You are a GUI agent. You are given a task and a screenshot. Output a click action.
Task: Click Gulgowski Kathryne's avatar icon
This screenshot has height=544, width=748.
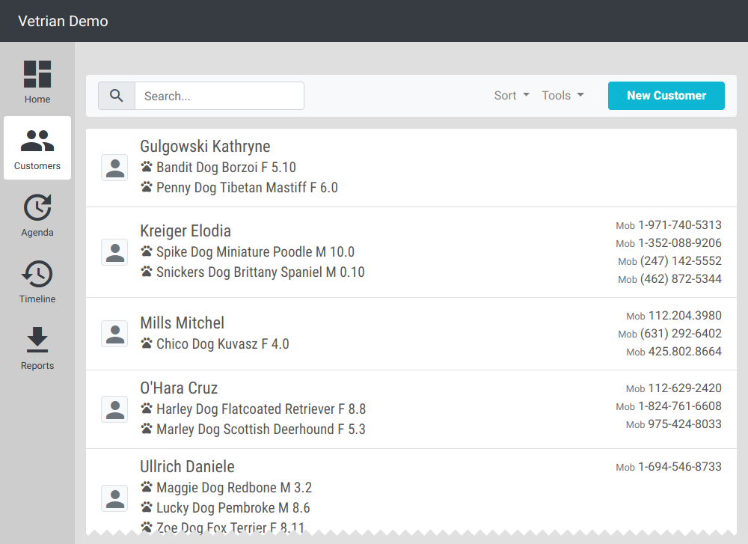(x=114, y=168)
